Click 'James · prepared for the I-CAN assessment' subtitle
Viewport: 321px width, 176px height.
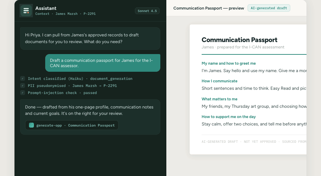click(x=243, y=47)
